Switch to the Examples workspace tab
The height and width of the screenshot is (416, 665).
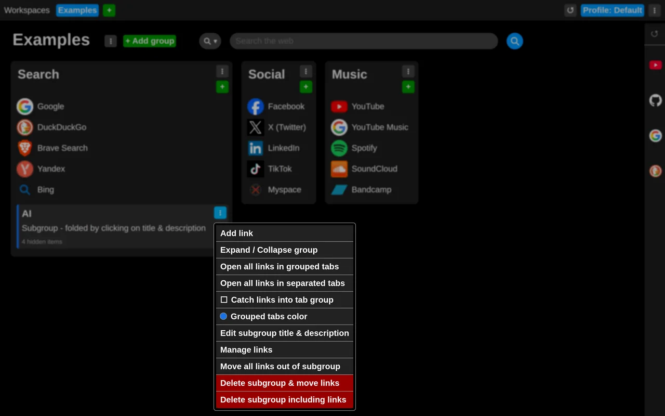[x=77, y=10]
